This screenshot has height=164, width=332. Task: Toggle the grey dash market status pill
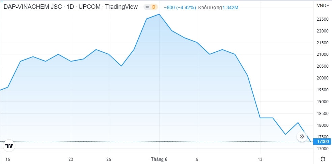point(147,7)
